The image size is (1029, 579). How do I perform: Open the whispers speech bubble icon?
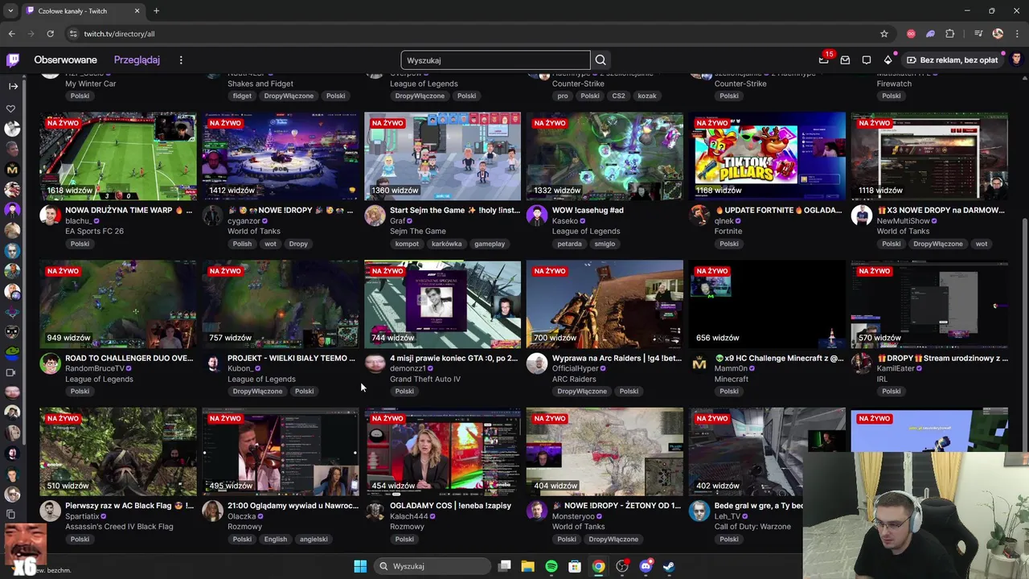(867, 60)
